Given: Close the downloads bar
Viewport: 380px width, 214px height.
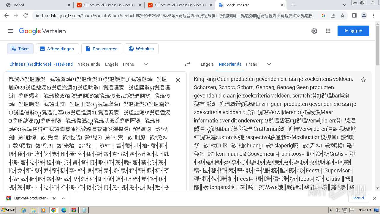Looking at the screenshot, I should click(x=375, y=198).
